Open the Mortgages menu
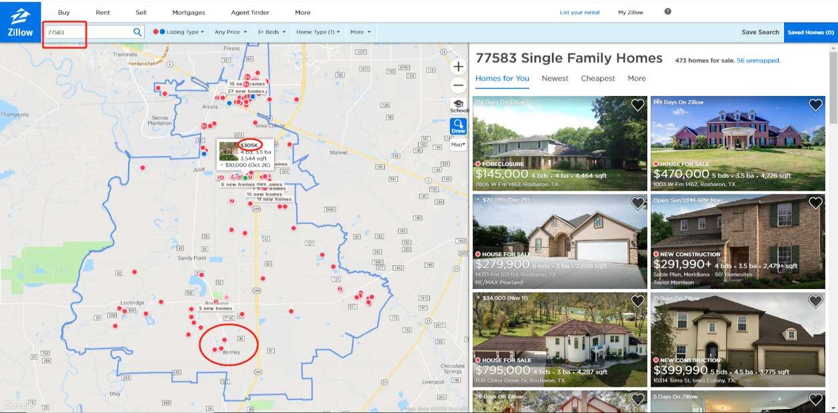Viewport: 838px width, 413px height. click(189, 13)
